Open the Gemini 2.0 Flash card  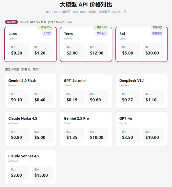30,91
